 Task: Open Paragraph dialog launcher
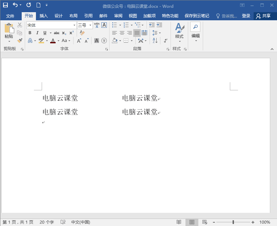[168, 49]
